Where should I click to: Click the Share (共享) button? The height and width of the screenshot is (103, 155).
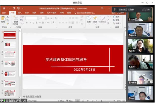[122, 13]
